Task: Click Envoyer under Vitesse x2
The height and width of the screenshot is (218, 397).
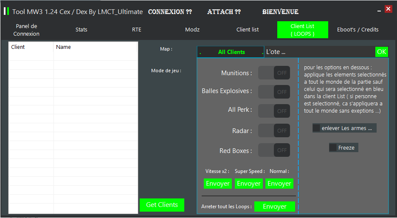Action: pos(218,184)
